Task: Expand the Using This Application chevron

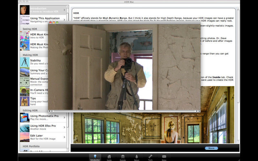Action: point(64,20)
